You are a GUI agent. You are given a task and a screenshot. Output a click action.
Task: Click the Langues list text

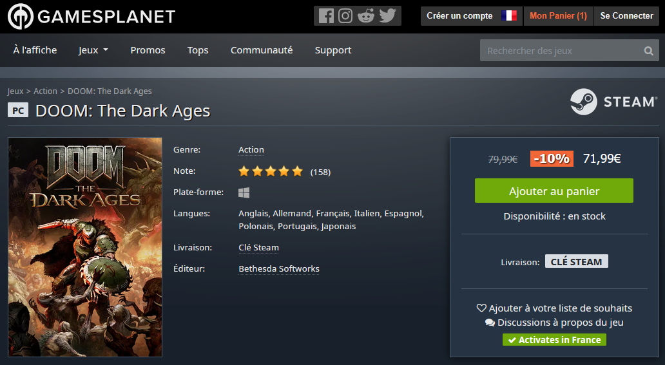(331, 220)
